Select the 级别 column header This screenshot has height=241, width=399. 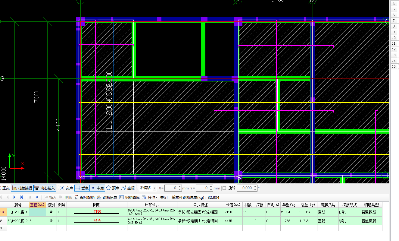(x=51, y=205)
